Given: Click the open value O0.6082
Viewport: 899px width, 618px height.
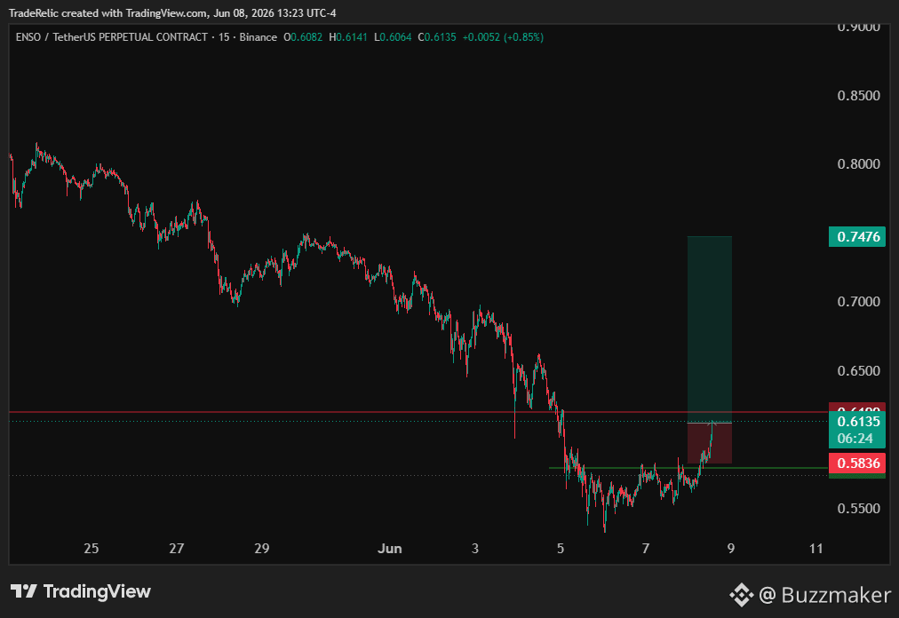Looking at the screenshot, I should click(x=303, y=37).
